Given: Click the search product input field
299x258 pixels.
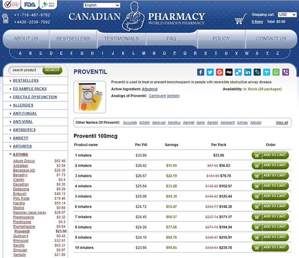Looking at the screenshot, I should [25, 70].
